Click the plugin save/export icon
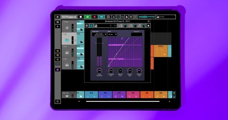The image size is (228, 120). [148, 26]
